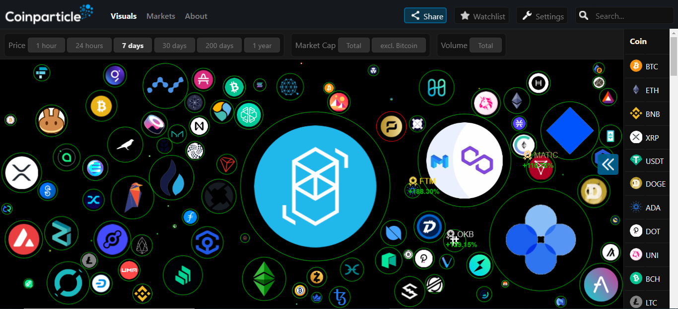This screenshot has height=309, width=678.
Task: Click the Uniswap pink unicorn bubble
Action: pyautogui.click(x=485, y=103)
